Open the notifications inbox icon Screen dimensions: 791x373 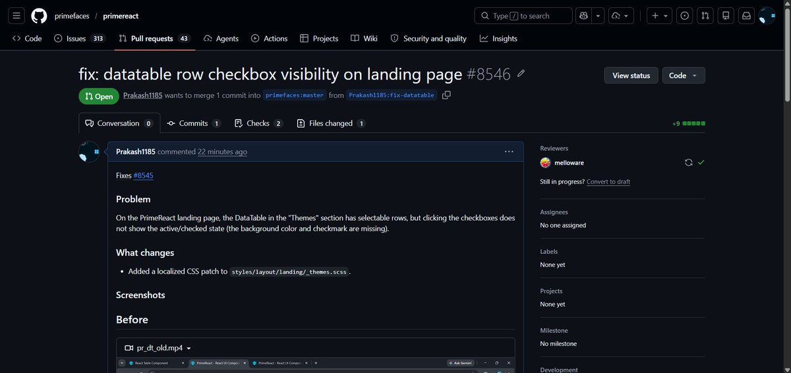click(x=746, y=15)
